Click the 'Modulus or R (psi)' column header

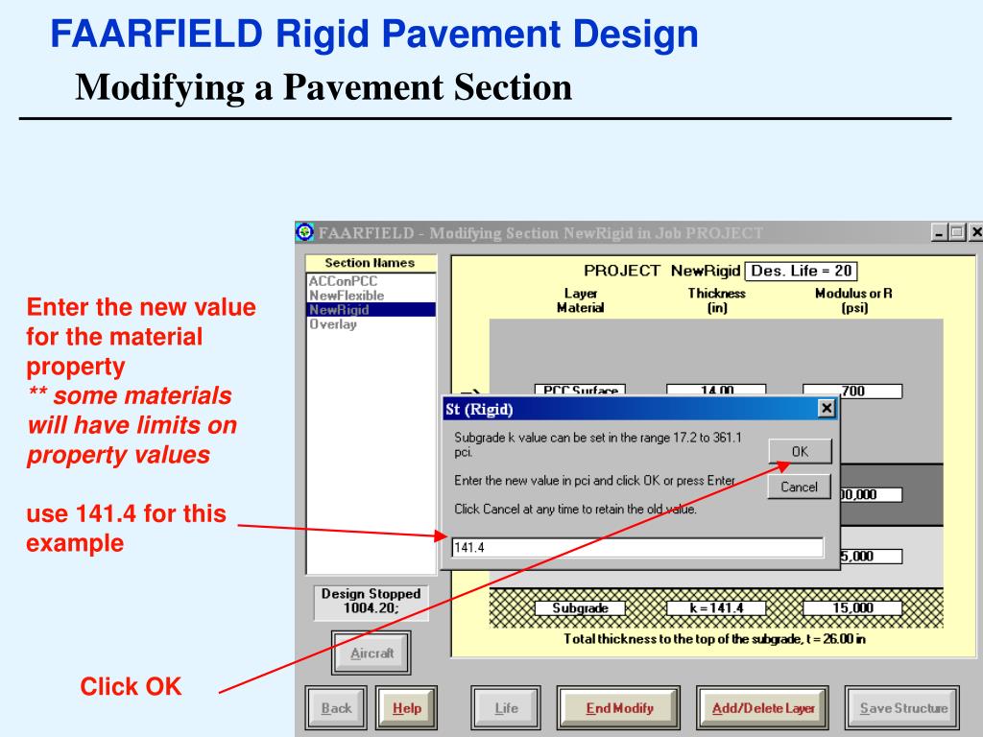pos(853,300)
